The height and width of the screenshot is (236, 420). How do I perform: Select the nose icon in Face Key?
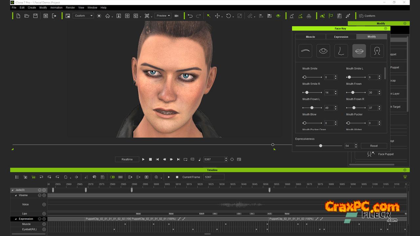[341, 51]
